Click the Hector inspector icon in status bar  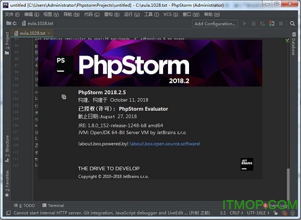point(293,213)
